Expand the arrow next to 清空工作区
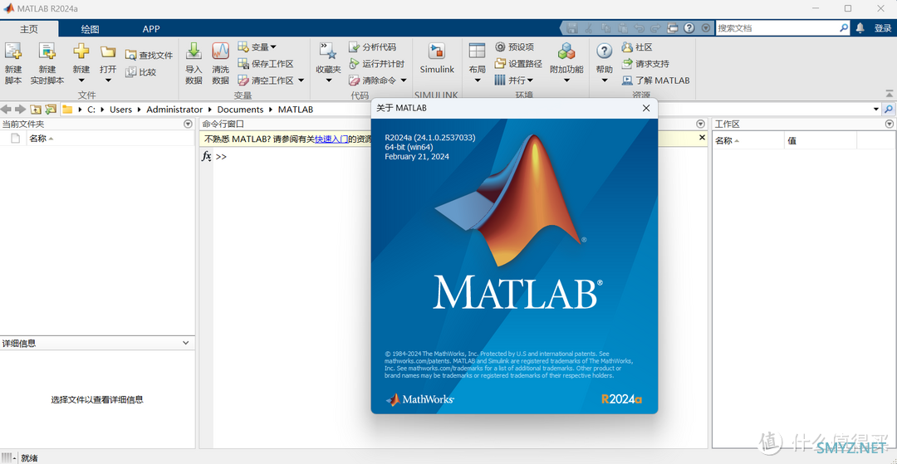 pyautogui.click(x=301, y=81)
